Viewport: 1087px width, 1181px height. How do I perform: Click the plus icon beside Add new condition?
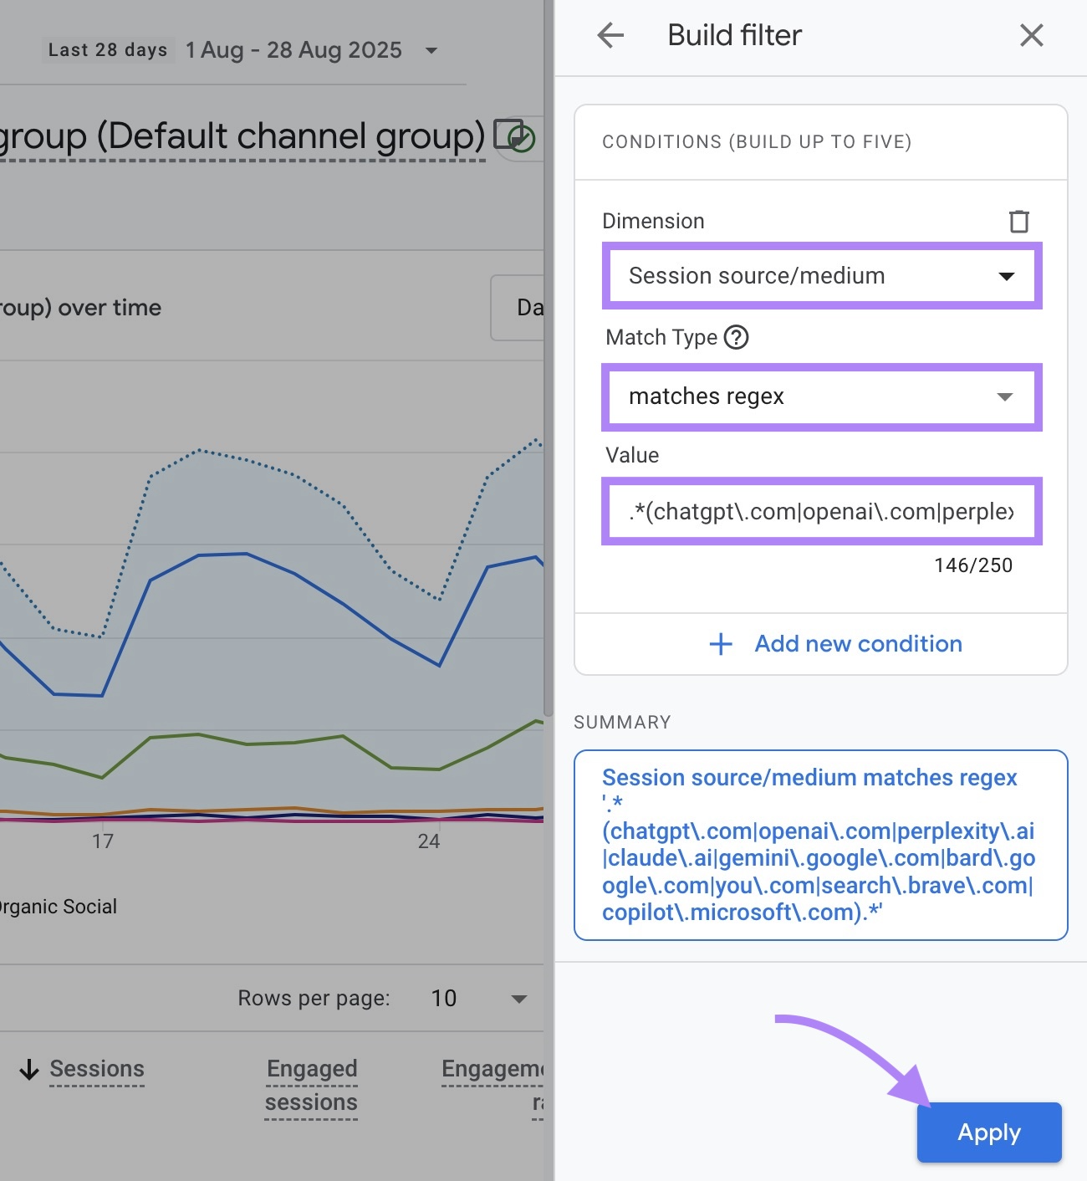[x=721, y=644]
